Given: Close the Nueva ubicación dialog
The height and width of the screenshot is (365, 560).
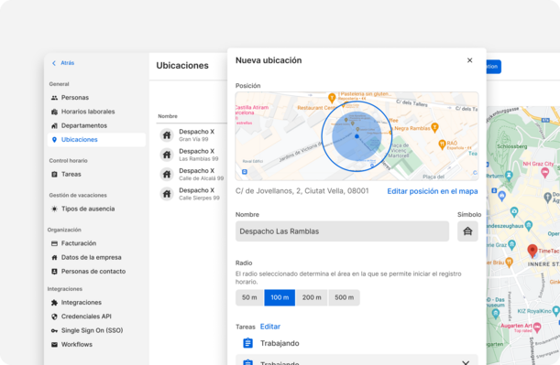Looking at the screenshot, I should (469, 60).
